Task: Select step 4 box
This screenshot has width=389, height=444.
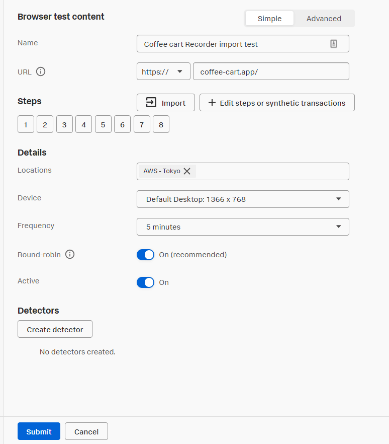Action: pyautogui.click(x=83, y=124)
